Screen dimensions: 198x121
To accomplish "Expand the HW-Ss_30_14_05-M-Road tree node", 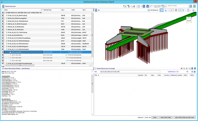I will pyautogui.click(x=7, y=27).
